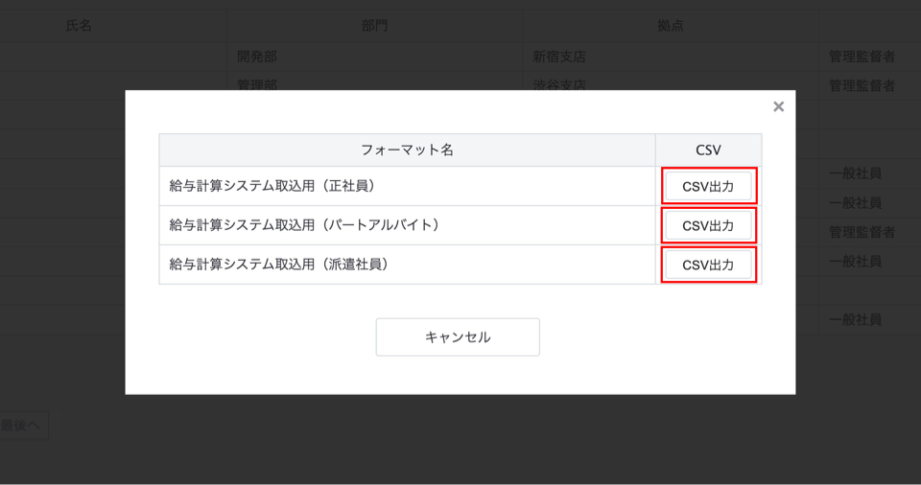Select the フォーマット名 column header

tap(407, 150)
